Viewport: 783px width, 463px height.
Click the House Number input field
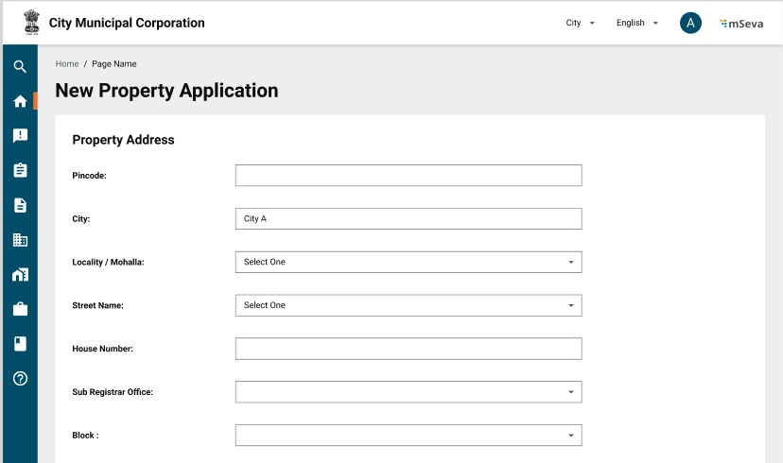click(x=408, y=349)
